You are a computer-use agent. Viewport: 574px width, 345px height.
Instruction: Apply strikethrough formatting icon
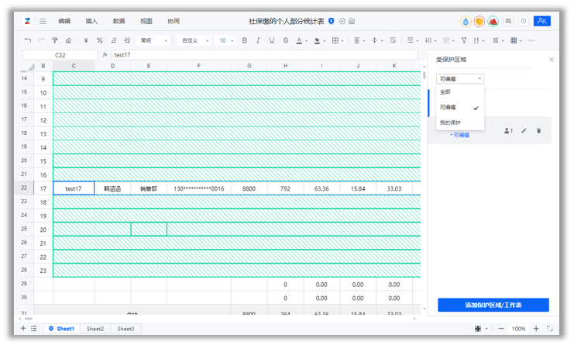(286, 40)
